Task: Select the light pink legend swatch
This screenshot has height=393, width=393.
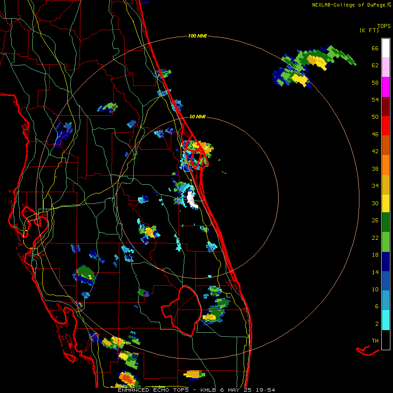Action: coord(386,67)
